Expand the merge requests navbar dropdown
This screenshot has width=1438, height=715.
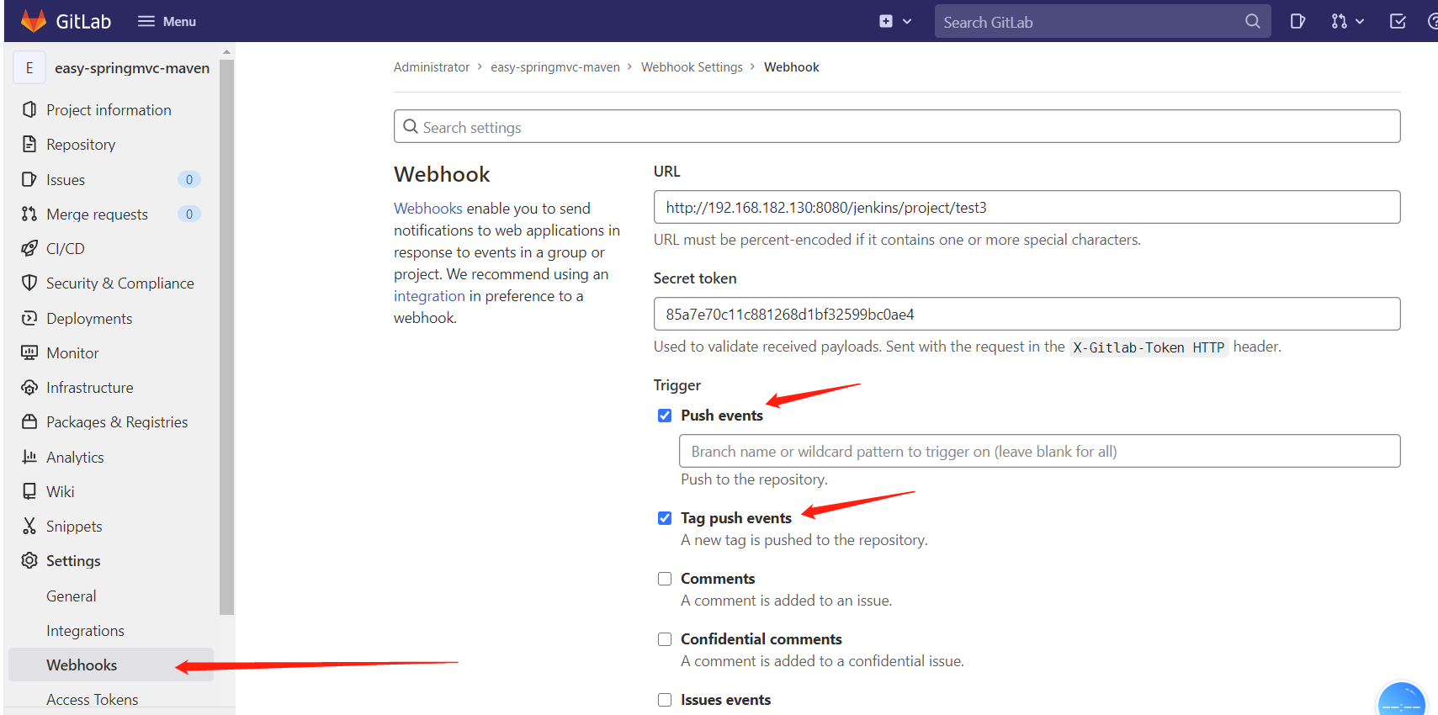pos(1347,21)
